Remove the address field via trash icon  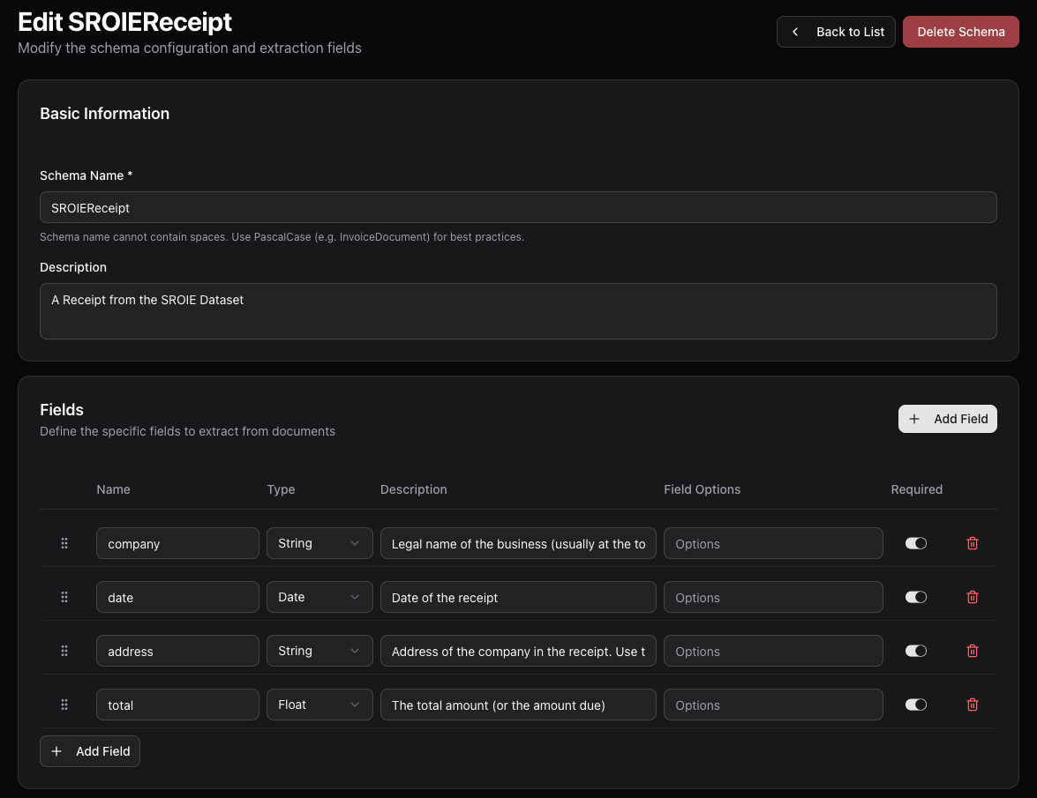(973, 651)
